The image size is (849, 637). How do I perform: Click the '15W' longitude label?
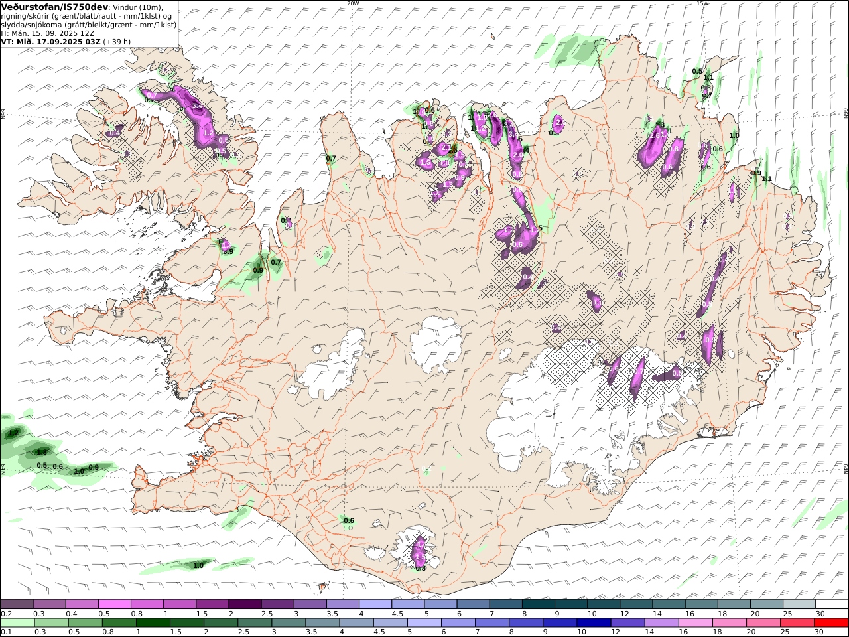pos(702,3)
